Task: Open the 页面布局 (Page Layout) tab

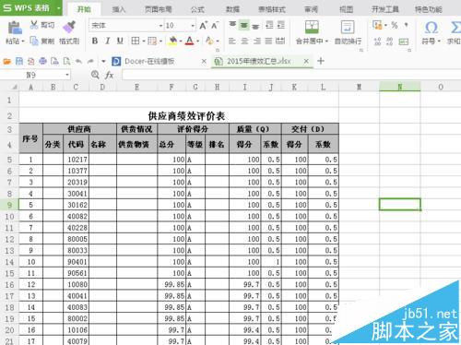Action: [159, 9]
